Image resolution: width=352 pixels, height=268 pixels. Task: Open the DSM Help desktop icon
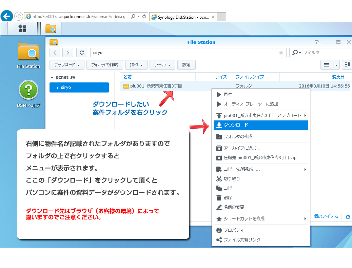(x=28, y=93)
